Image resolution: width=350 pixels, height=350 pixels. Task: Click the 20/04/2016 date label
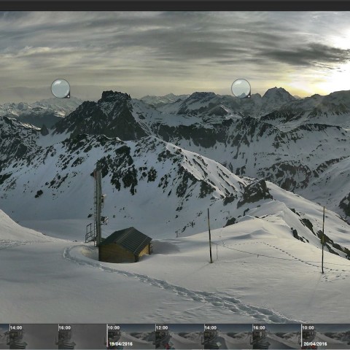tap(315, 344)
